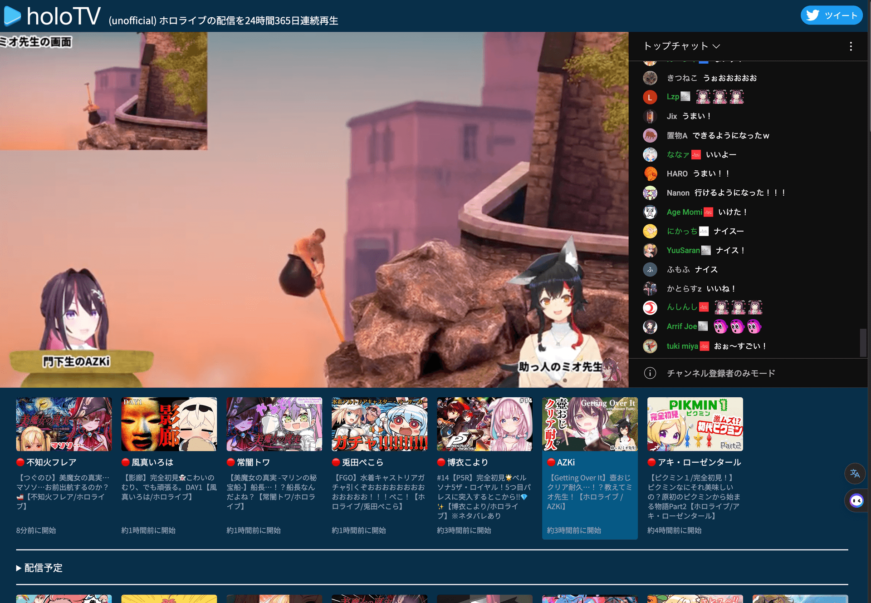Click the member badge next to YuuSaran
This screenshot has width=871, height=603.
706,250
